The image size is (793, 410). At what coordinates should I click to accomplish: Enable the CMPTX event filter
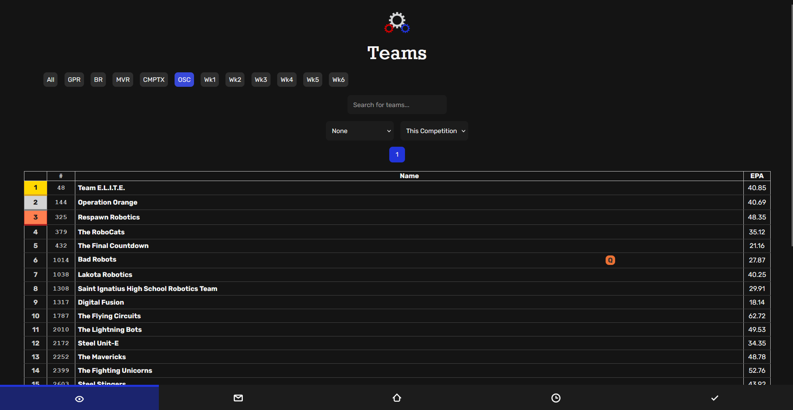pyautogui.click(x=153, y=80)
